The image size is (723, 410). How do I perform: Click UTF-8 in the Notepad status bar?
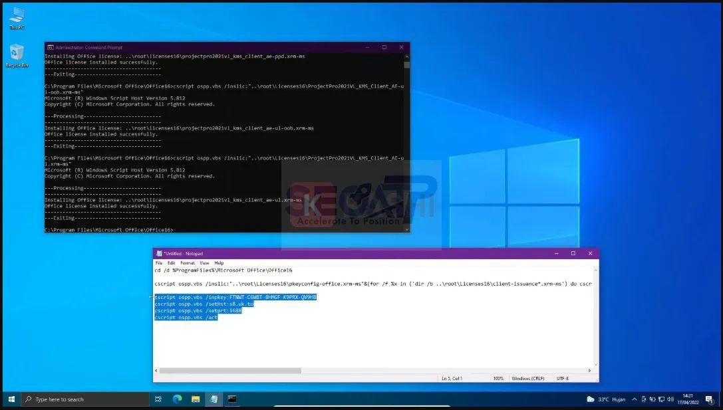(563, 377)
